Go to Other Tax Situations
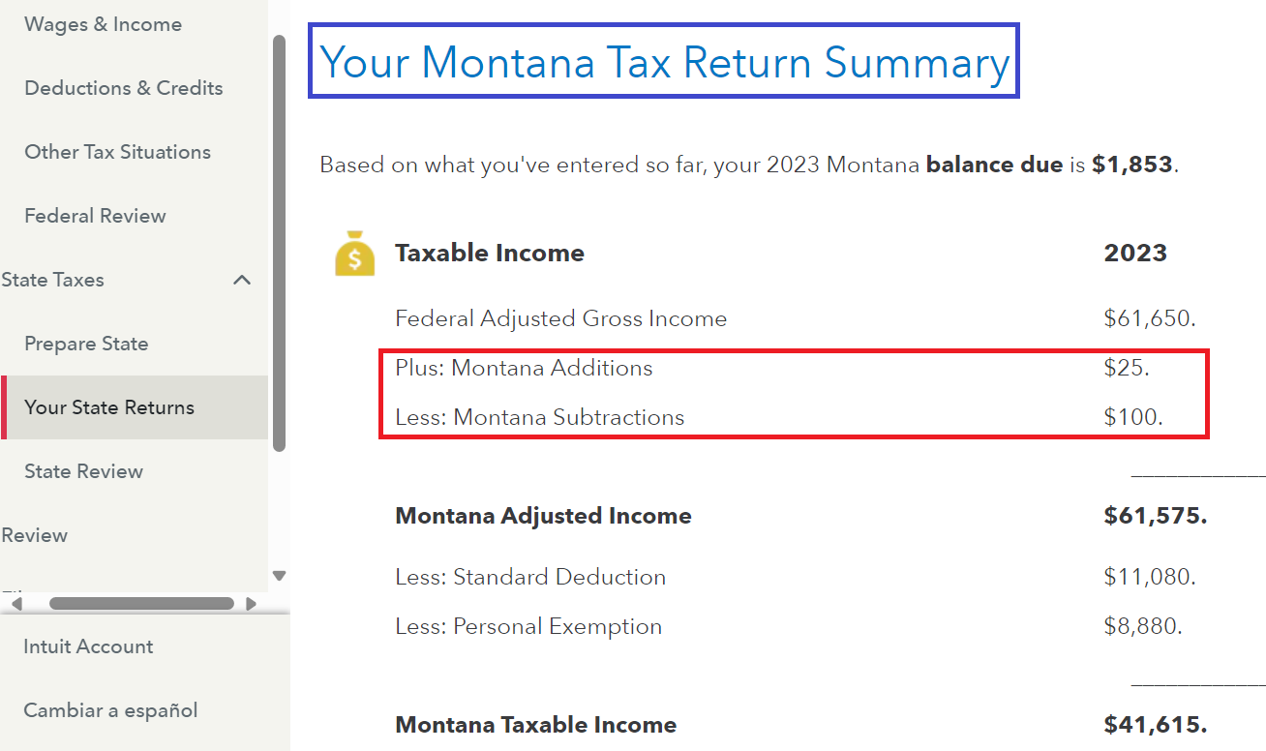1266x751 pixels. pos(117,152)
